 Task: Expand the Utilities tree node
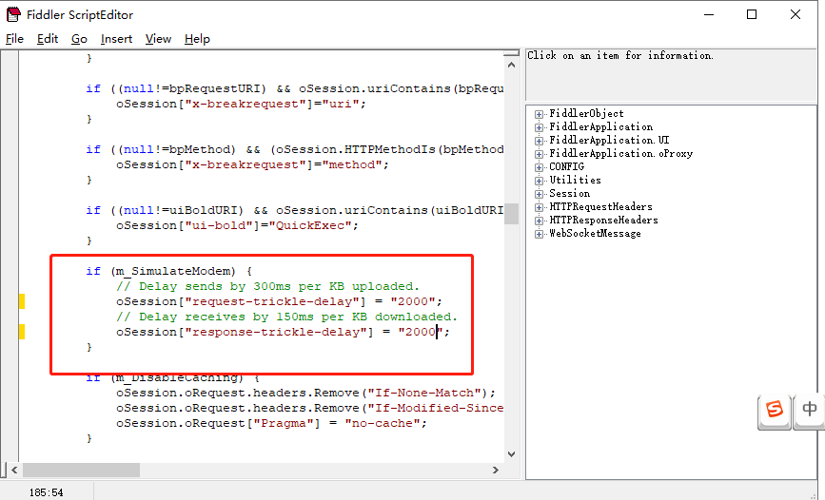539,181
